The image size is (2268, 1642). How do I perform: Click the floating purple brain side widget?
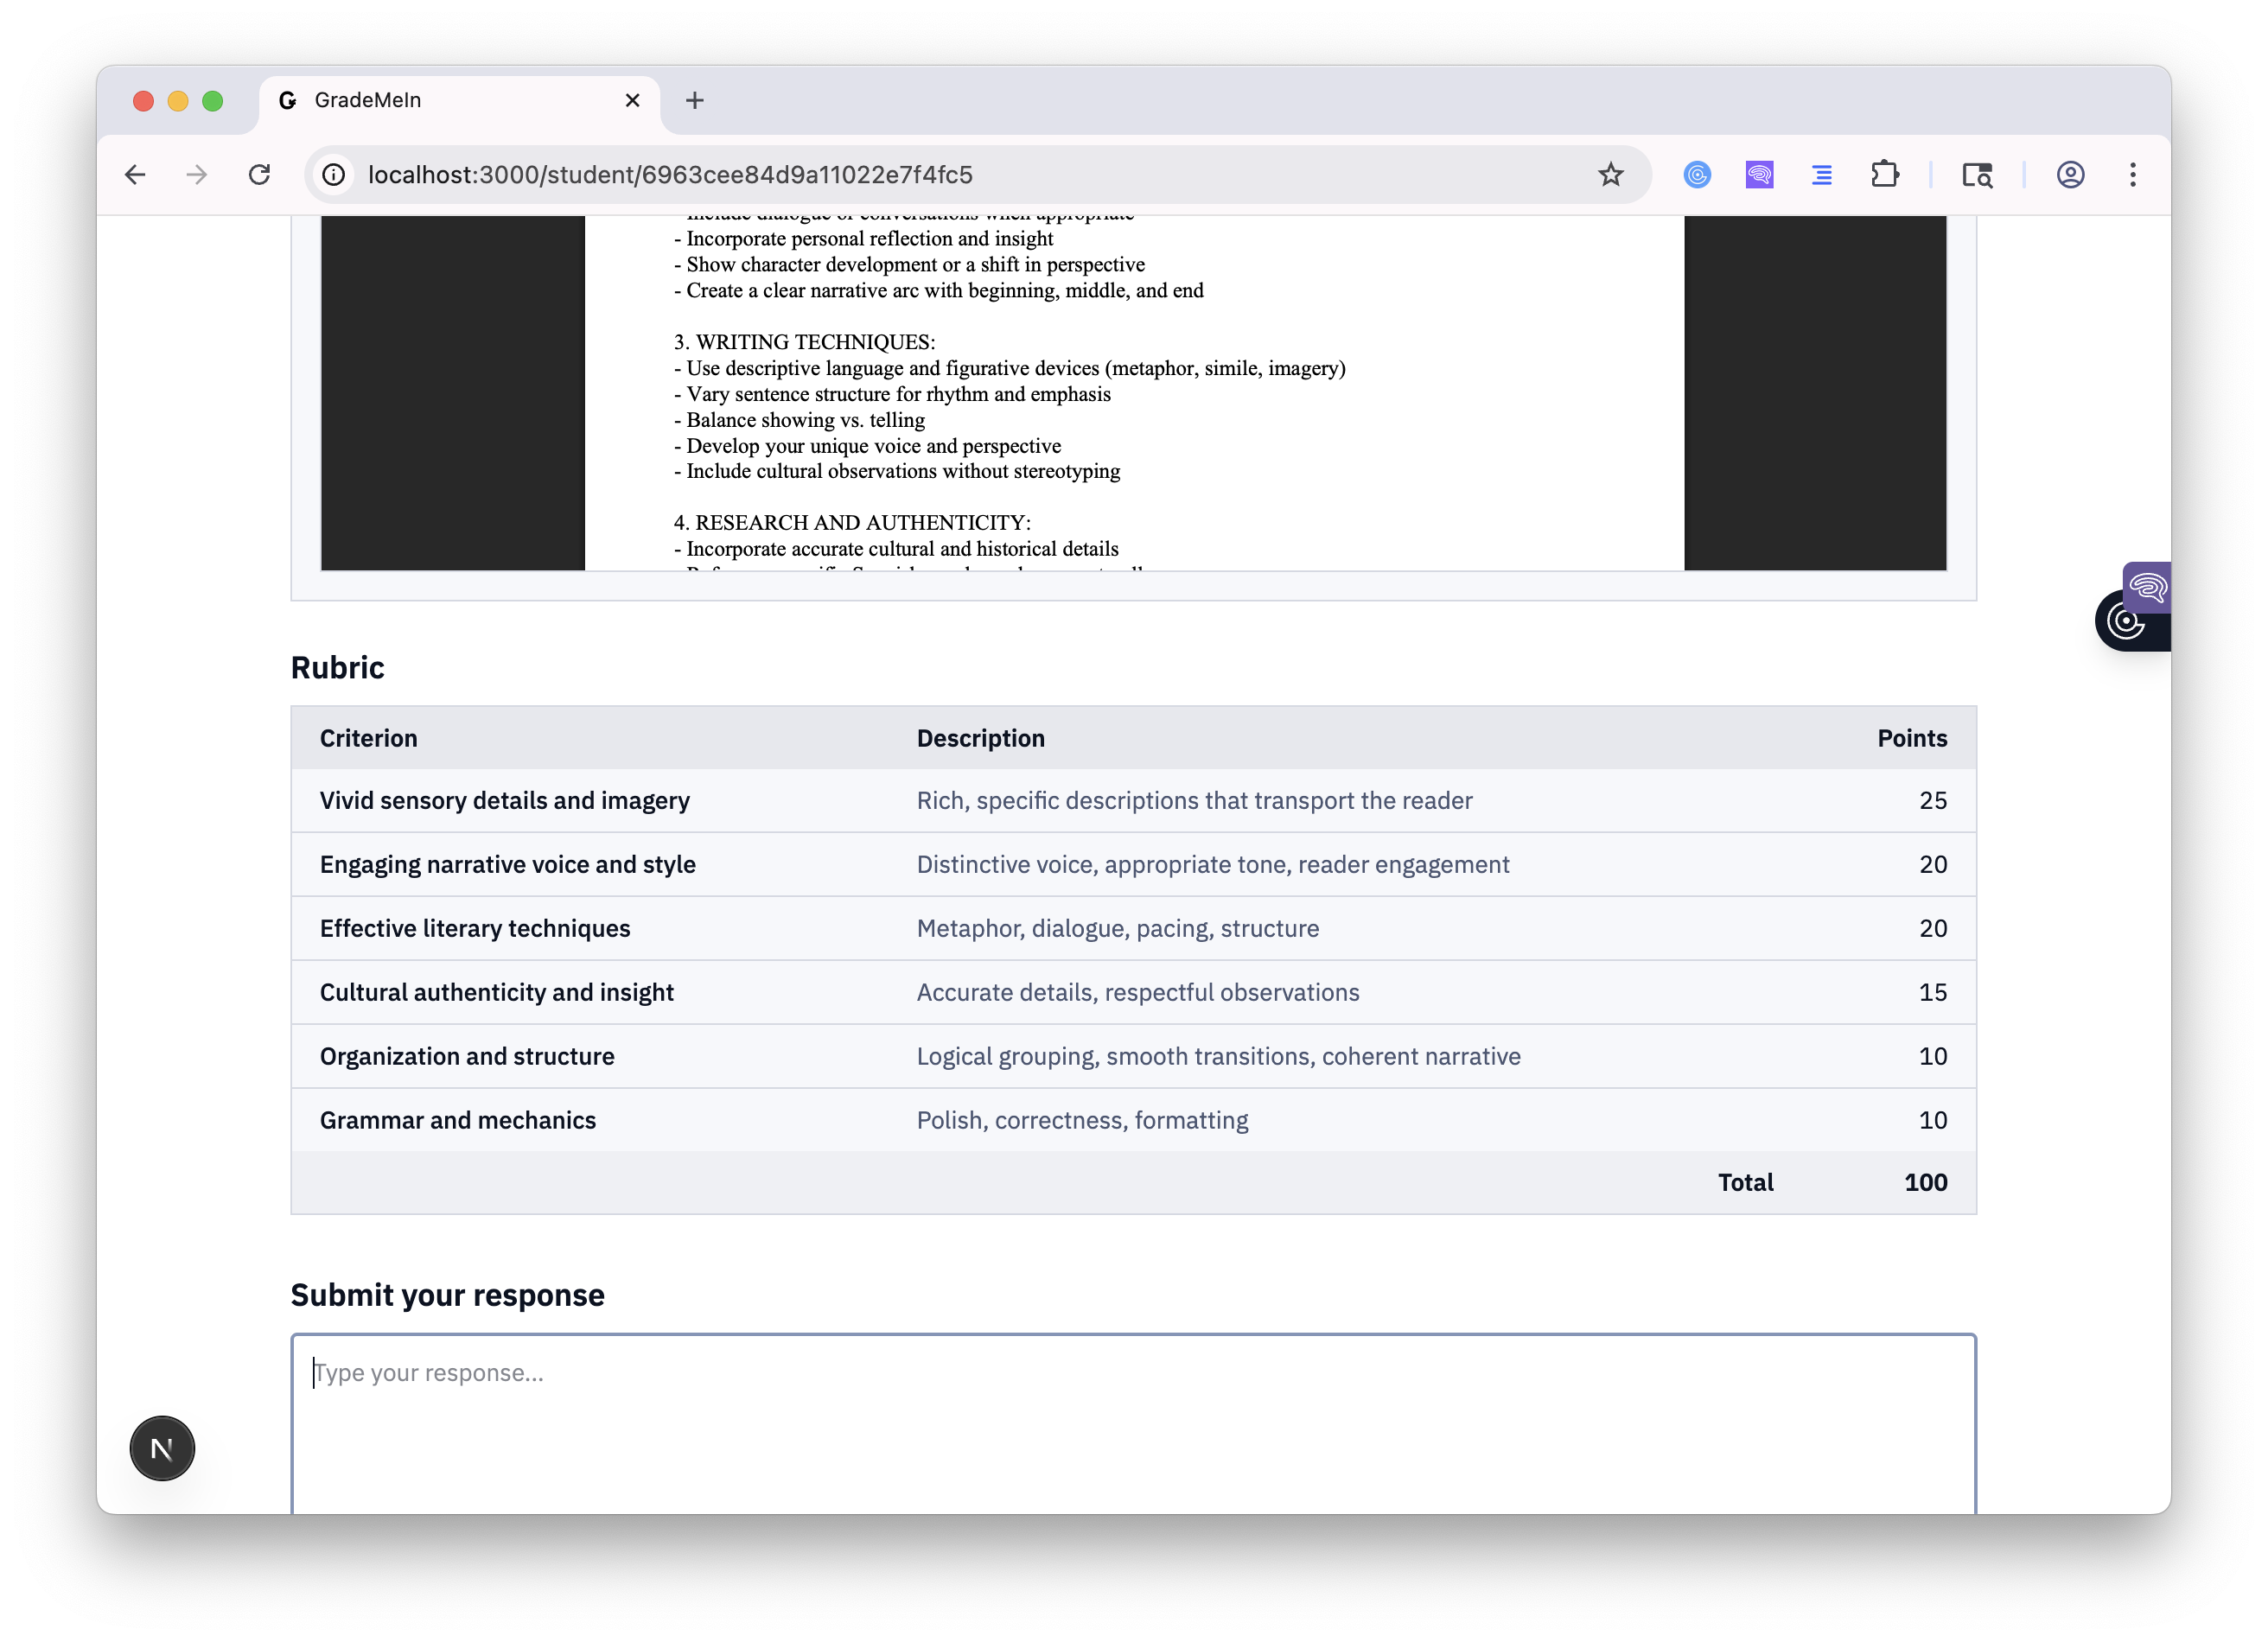pyautogui.click(x=2146, y=587)
